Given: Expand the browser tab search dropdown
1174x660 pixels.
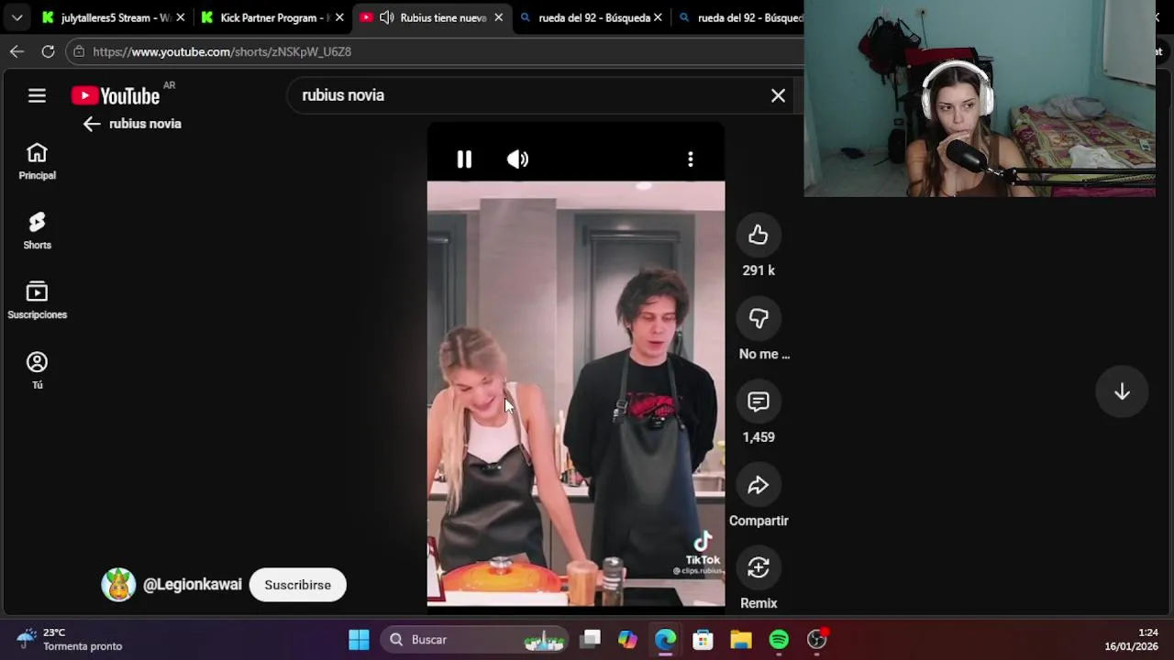Looking at the screenshot, I should coord(17,17).
